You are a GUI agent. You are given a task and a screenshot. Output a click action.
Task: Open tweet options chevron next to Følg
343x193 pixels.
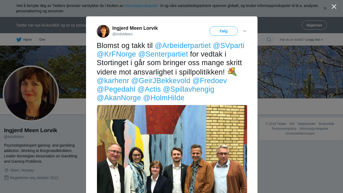tap(245, 31)
